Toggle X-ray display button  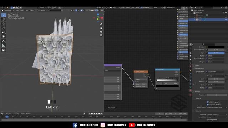point(87,10)
